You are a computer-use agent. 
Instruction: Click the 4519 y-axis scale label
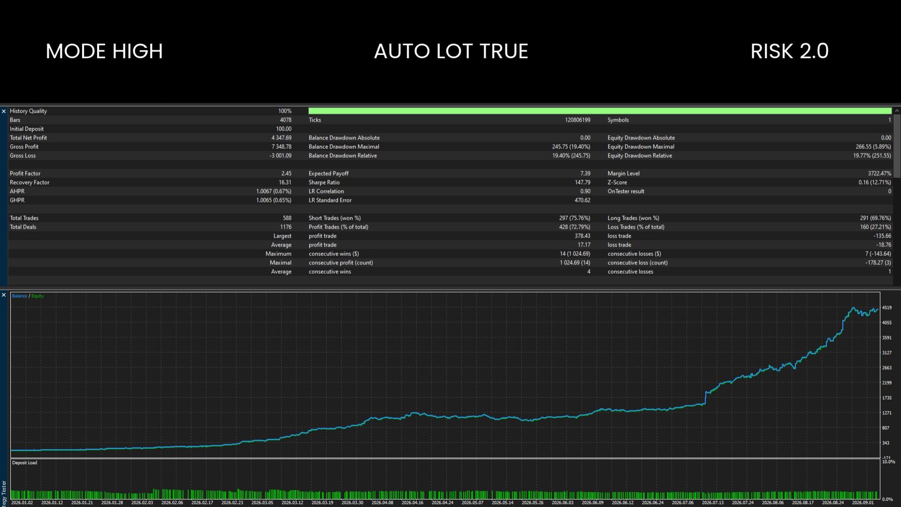pos(886,308)
